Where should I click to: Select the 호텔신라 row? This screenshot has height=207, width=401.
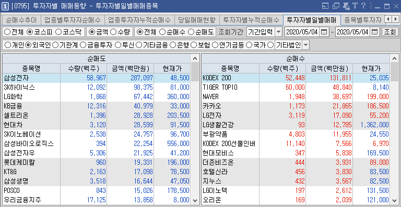296,172
